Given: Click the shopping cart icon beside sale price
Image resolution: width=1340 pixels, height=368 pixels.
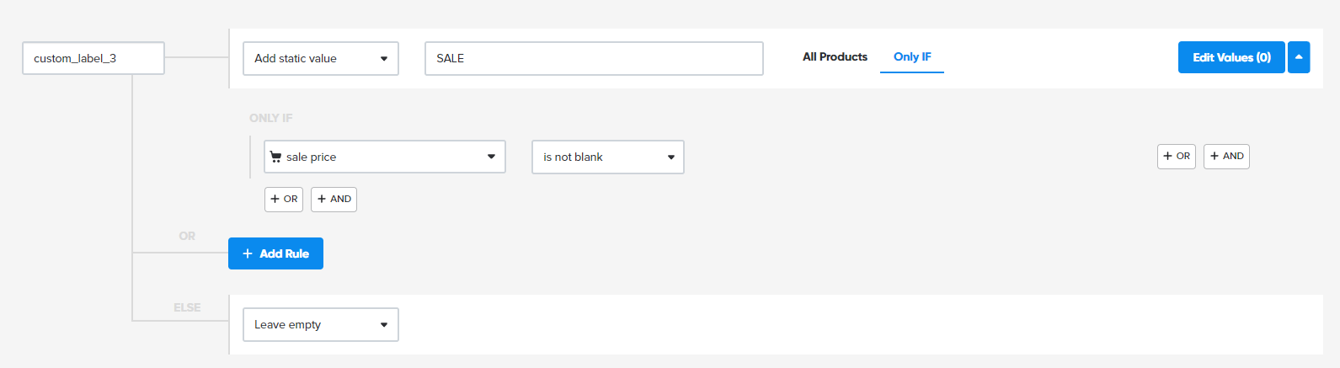Looking at the screenshot, I should pos(275,157).
